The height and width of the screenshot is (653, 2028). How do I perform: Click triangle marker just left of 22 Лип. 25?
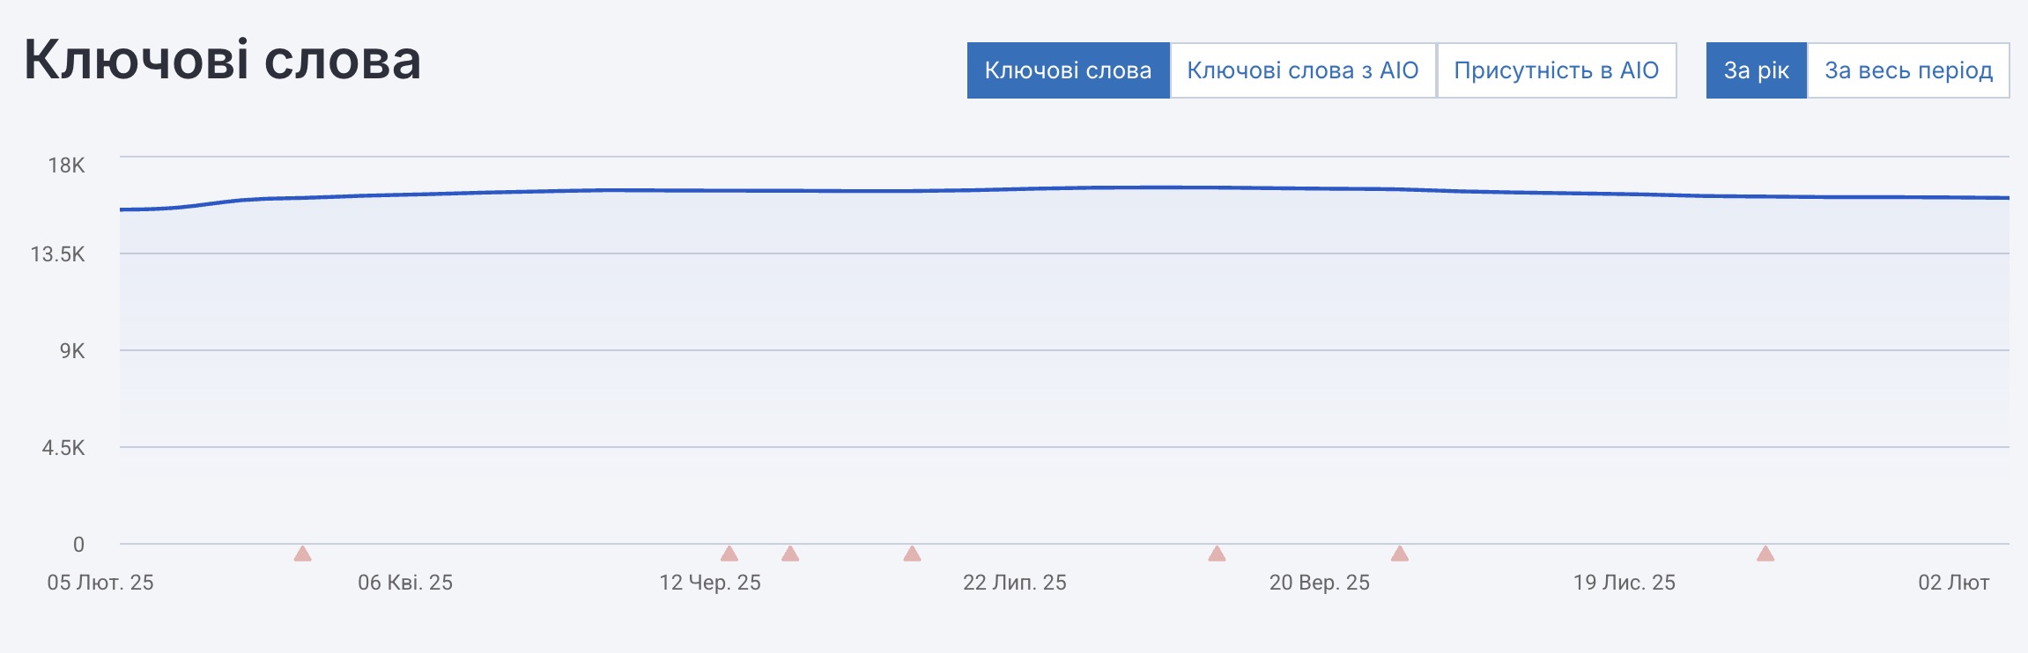tap(912, 554)
